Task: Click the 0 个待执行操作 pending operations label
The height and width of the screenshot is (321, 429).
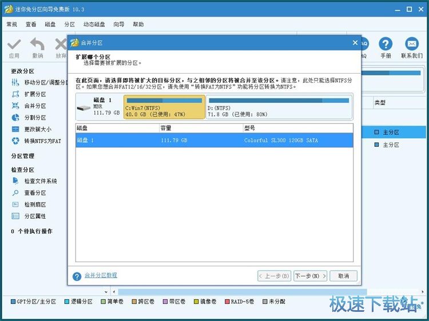Action: click(31, 231)
